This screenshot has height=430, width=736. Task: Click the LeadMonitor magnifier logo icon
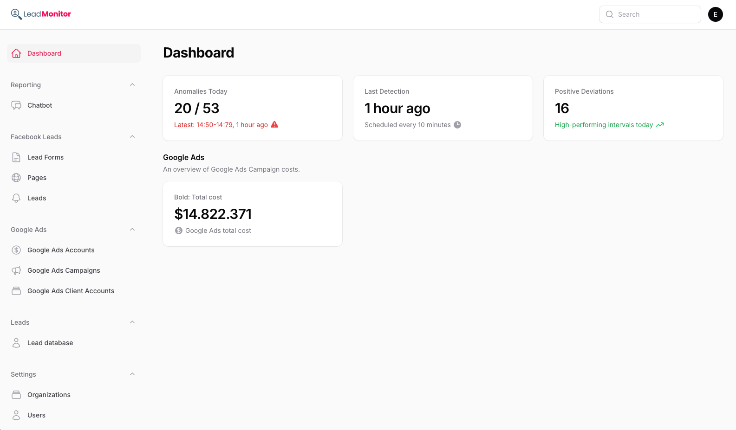coord(16,14)
